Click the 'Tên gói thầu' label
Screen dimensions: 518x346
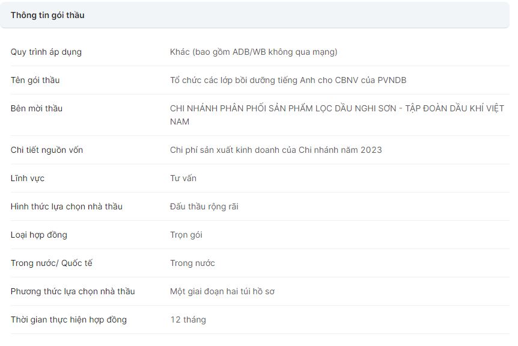pyautogui.click(x=35, y=80)
